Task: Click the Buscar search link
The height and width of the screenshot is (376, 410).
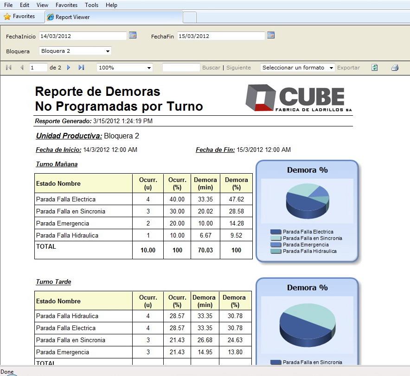Action: coord(211,68)
